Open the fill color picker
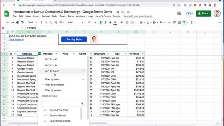The image size is (224, 126). 122,22
